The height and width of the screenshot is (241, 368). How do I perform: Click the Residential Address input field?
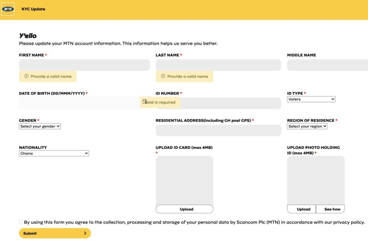tap(218, 130)
